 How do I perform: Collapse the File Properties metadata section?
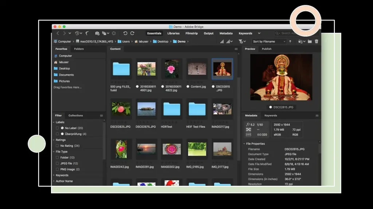pyautogui.click(x=244, y=144)
